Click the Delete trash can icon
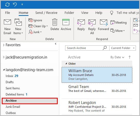This screenshot has width=140, height=116. 55,22
